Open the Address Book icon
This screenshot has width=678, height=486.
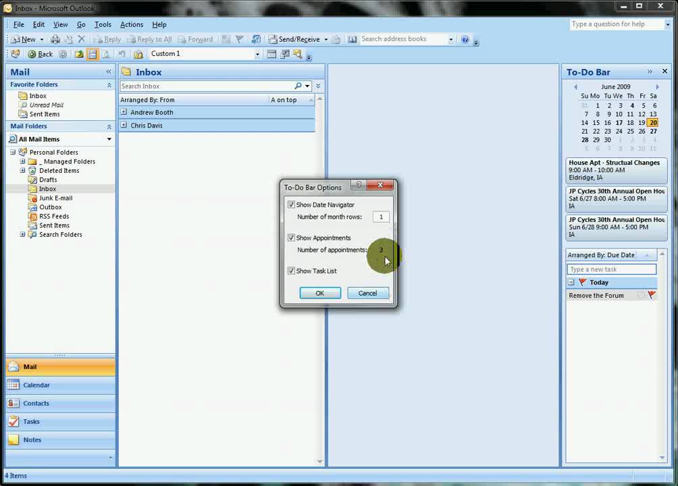coord(353,39)
